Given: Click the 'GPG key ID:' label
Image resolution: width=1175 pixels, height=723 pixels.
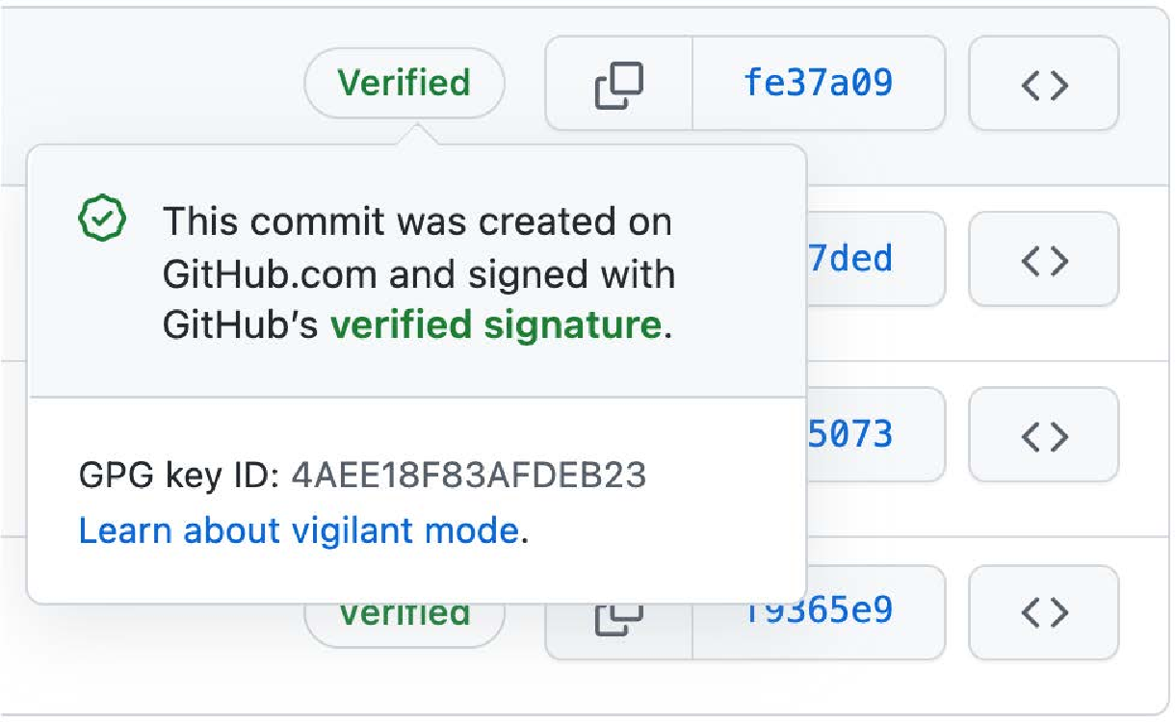Looking at the screenshot, I should tap(179, 476).
